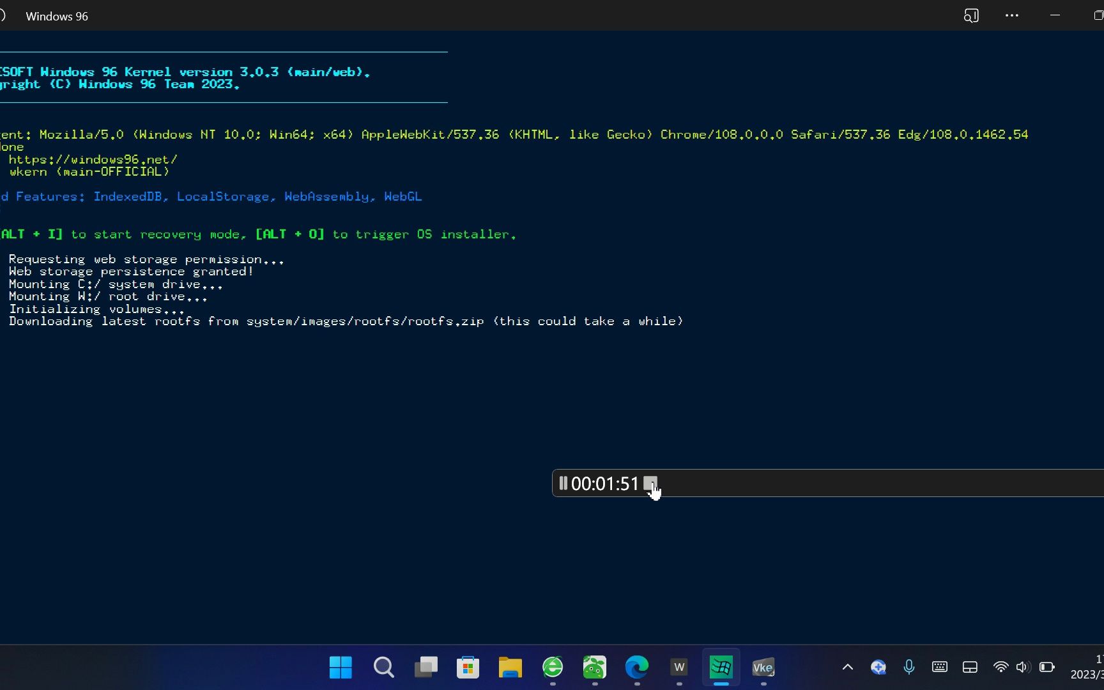This screenshot has width=1104, height=690.
Task: Click 'Initializing volumes...' line
Action: click(x=96, y=309)
